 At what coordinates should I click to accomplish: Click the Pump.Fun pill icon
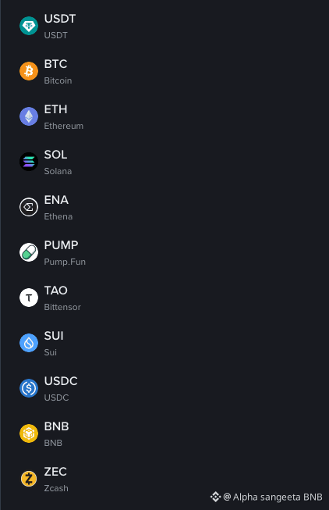coord(29,252)
